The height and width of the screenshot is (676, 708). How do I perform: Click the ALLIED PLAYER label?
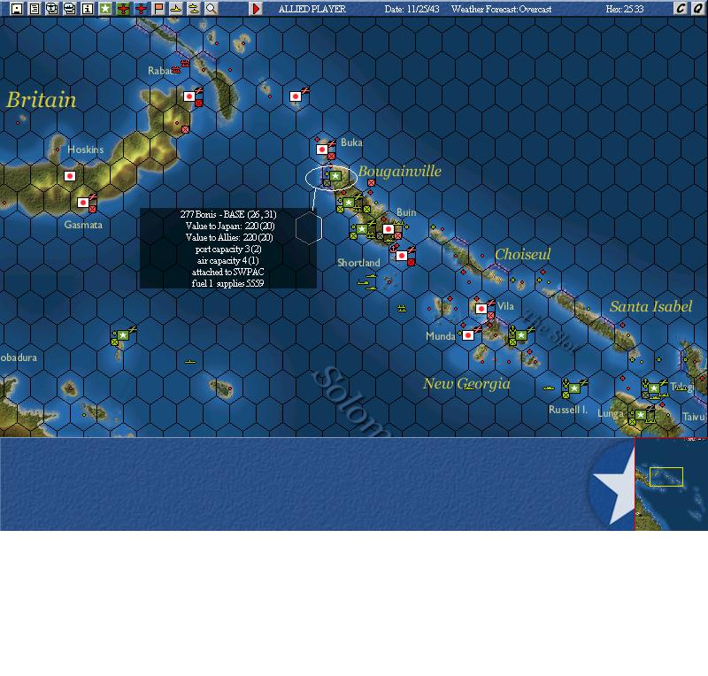pos(312,9)
